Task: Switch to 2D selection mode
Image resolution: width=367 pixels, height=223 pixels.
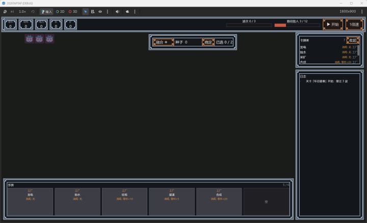Action: pyautogui.click(x=60, y=11)
